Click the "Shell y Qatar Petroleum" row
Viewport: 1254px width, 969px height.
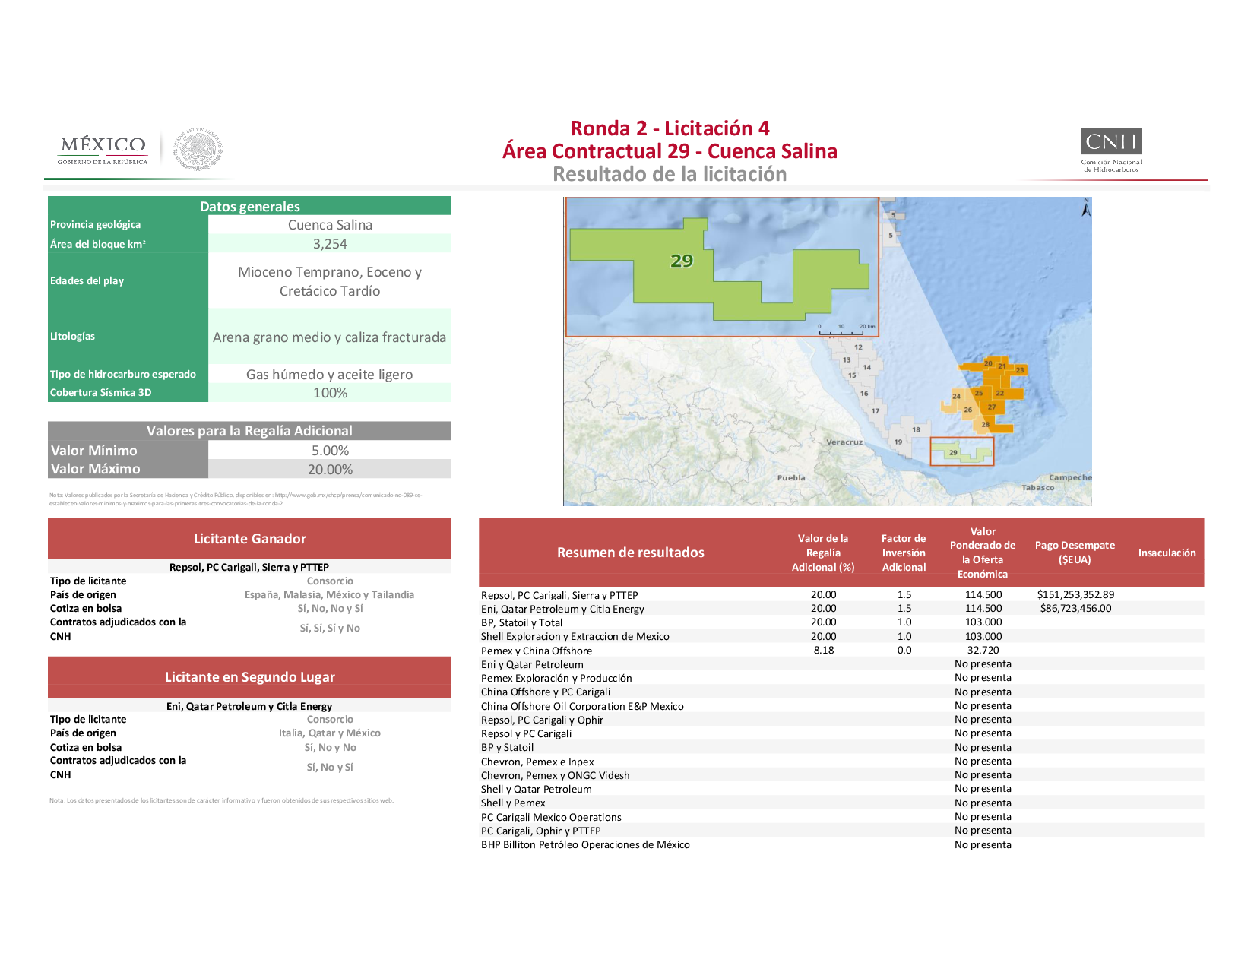pos(841,789)
